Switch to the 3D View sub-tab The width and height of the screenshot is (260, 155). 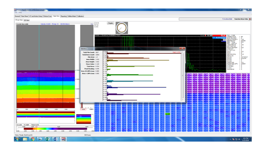tap(27, 20)
